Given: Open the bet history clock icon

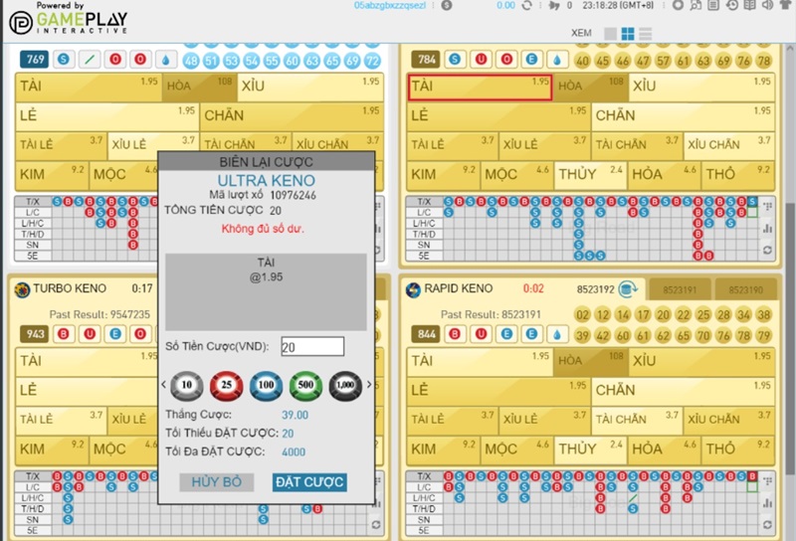Looking at the screenshot, I should (x=731, y=6).
